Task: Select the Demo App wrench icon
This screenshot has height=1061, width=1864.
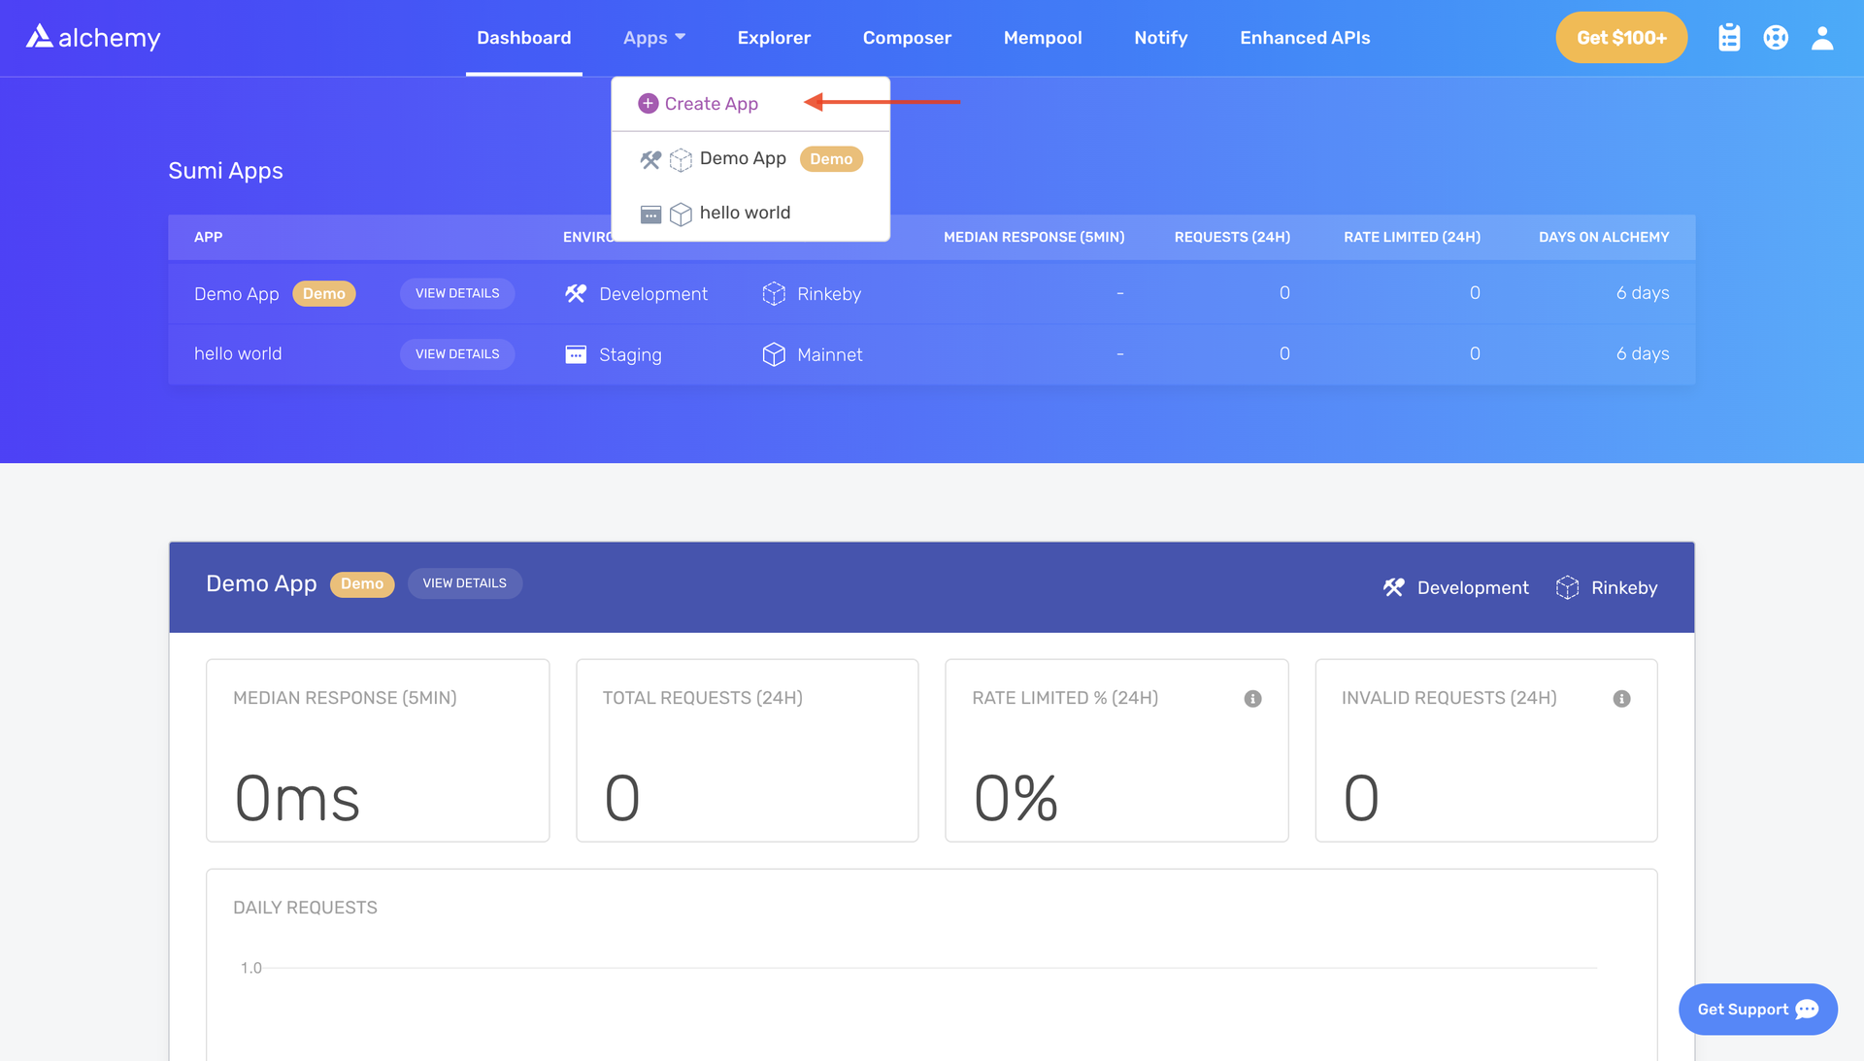Action: click(649, 157)
